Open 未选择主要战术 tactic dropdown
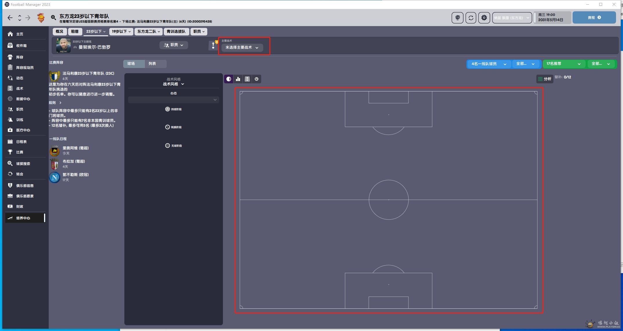This screenshot has width=623, height=331. click(x=242, y=47)
